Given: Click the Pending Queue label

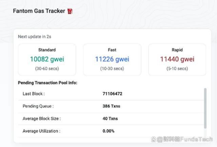Looking at the screenshot, I should [x=38, y=106].
